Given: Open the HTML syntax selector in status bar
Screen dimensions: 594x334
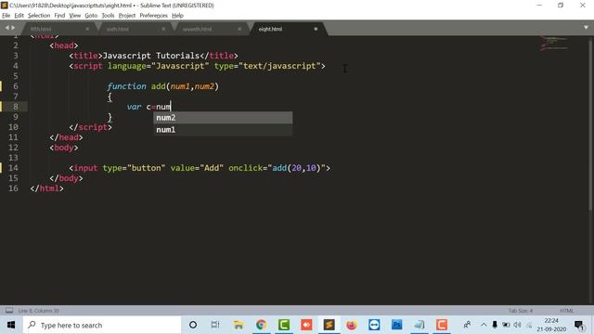Looking at the screenshot, I should point(566,311).
